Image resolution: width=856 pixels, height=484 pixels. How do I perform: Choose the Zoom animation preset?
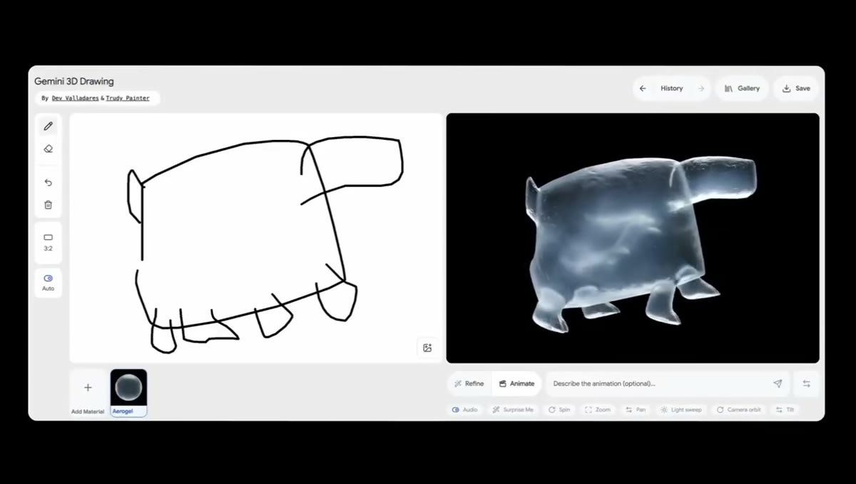(x=598, y=410)
